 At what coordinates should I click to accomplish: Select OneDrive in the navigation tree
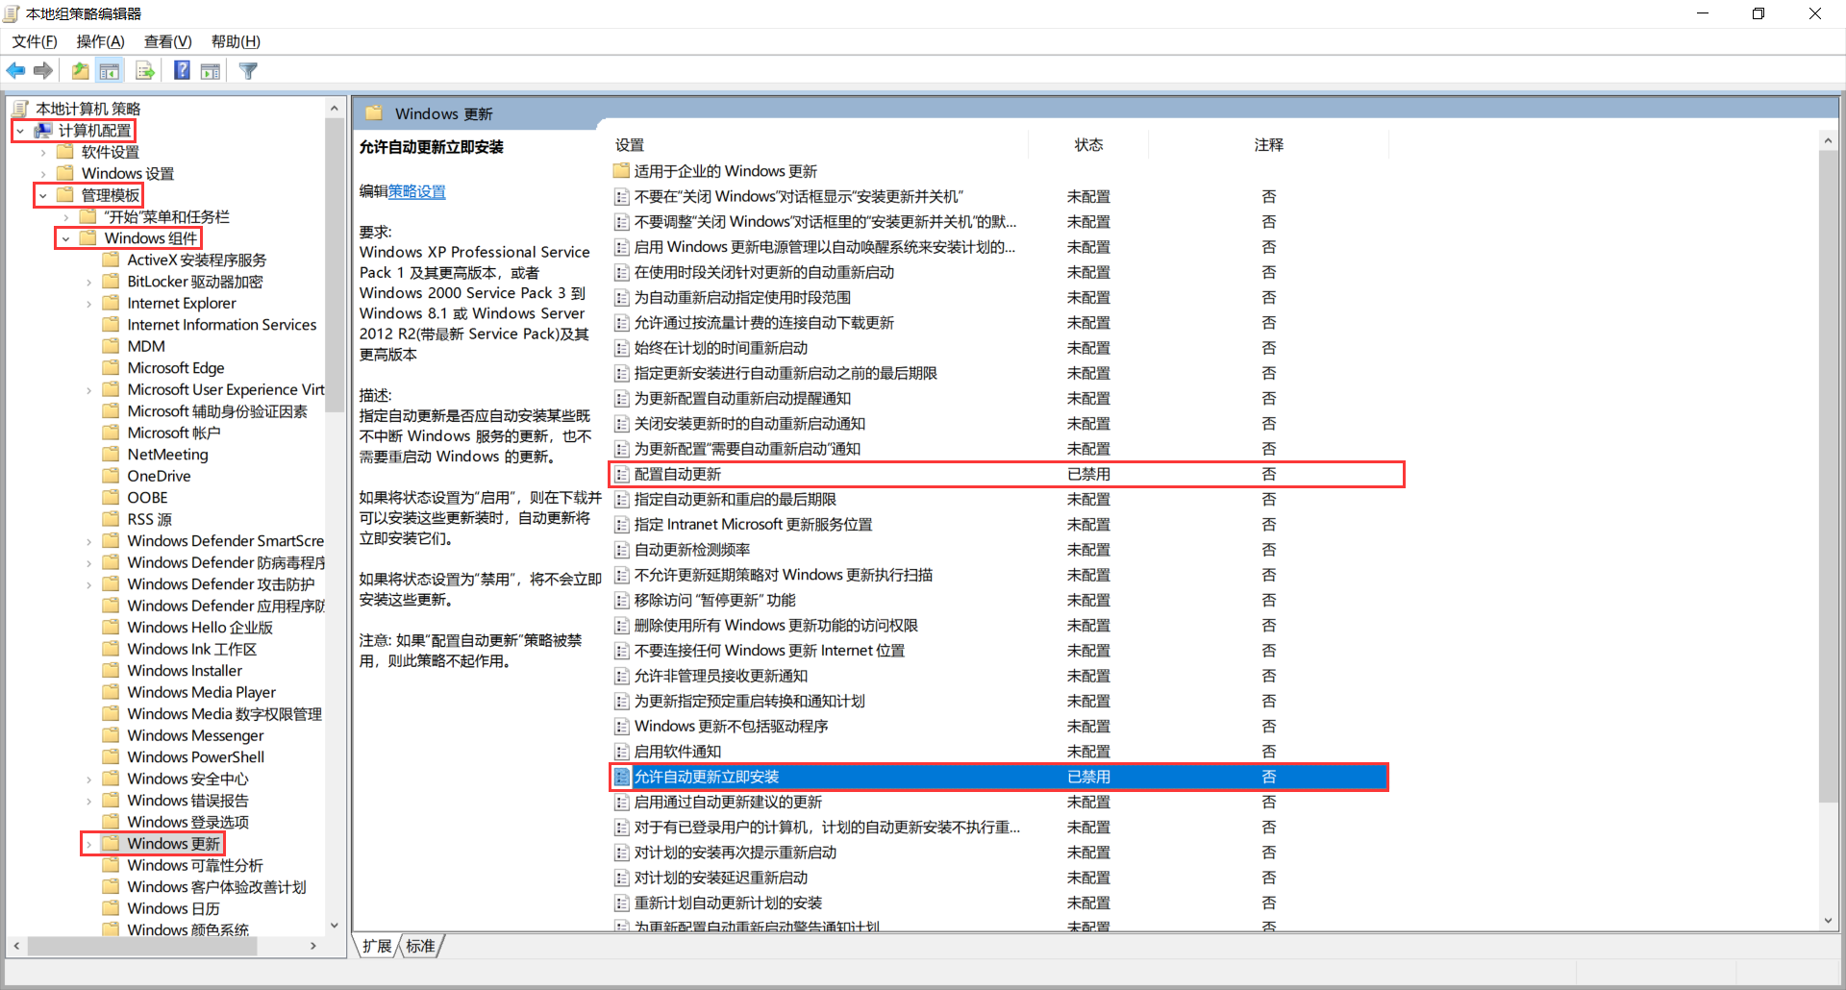coord(158,475)
